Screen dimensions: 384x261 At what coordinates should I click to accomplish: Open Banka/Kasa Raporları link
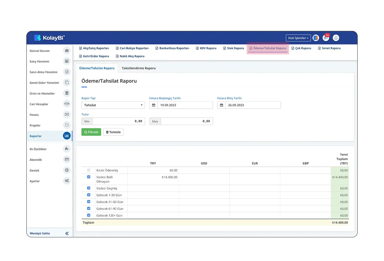click(172, 48)
